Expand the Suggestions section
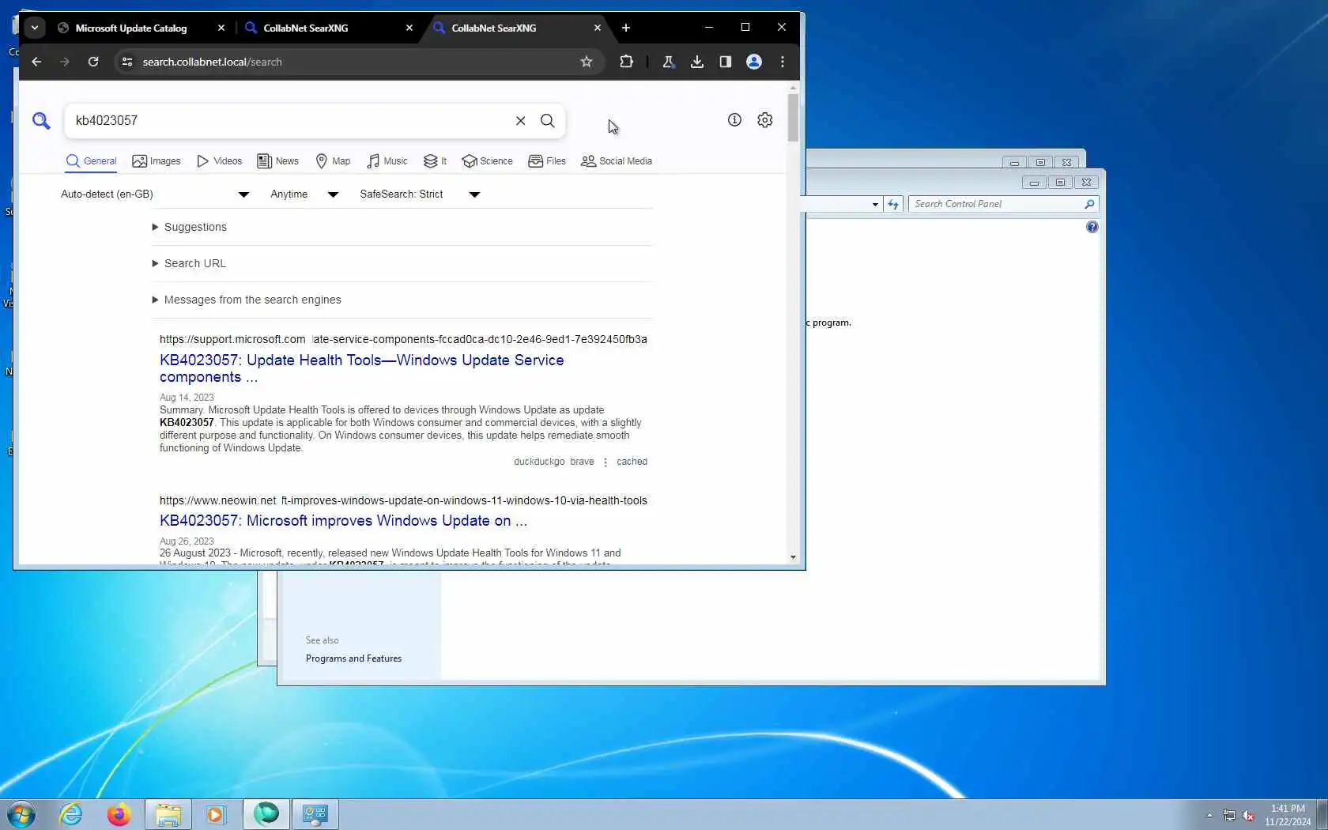This screenshot has height=830, width=1328. coord(190,227)
